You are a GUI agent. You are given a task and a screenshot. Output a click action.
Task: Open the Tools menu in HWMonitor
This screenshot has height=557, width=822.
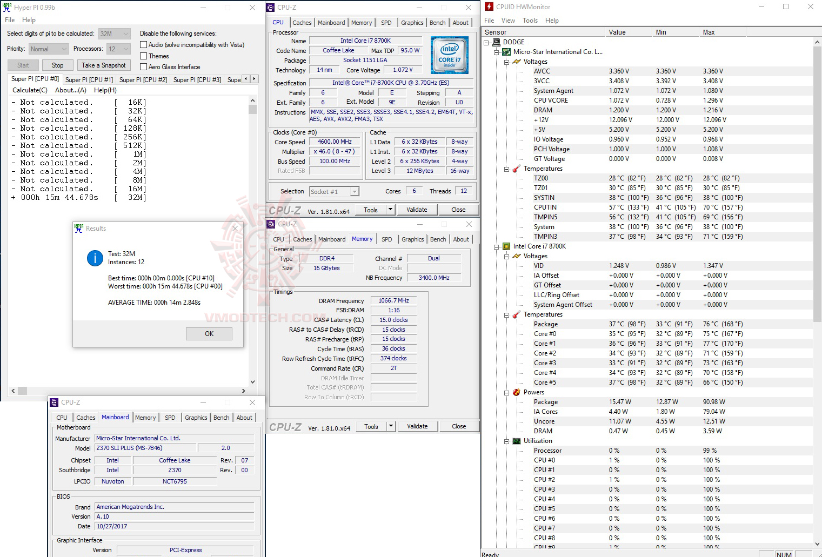click(530, 21)
